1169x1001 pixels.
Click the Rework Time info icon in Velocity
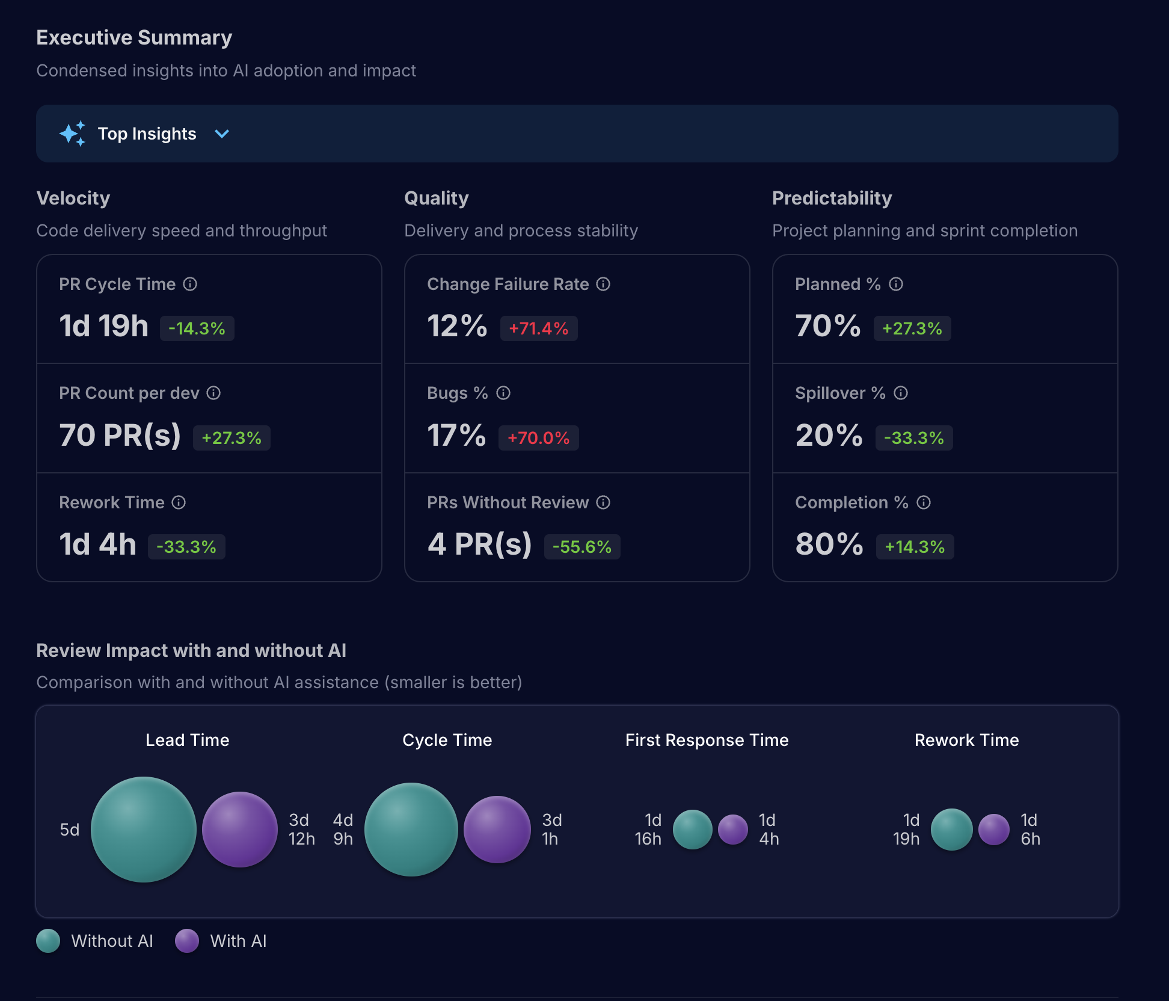179,502
